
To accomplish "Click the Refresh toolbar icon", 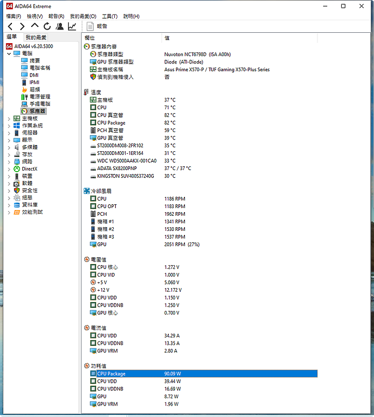I will [47, 27].
